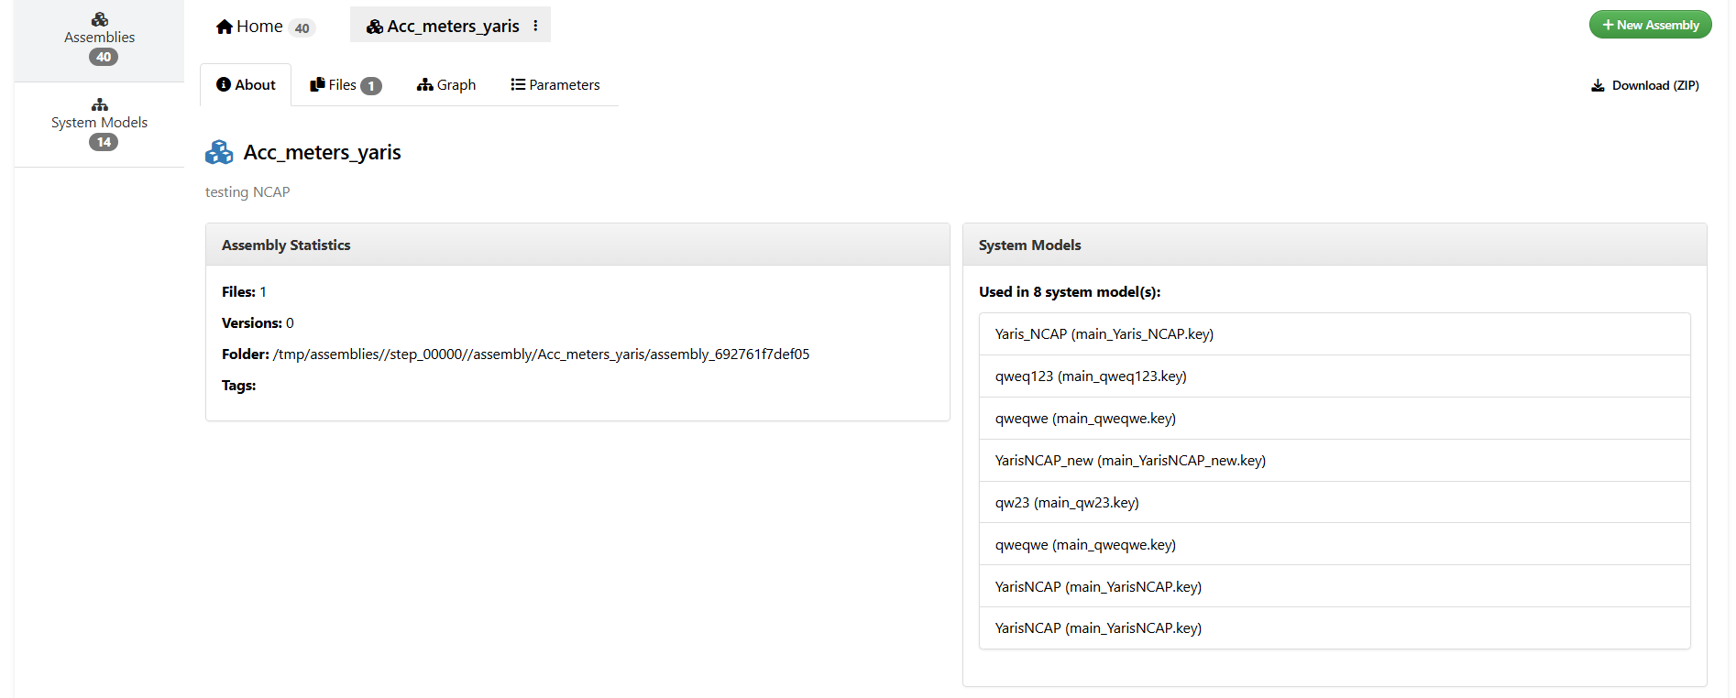Open the Yaris_NCAP system model
This screenshot has height=698, width=1736.
click(x=1104, y=334)
